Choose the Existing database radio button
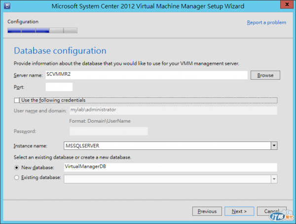This screenshot has width=296, height=224. click(17, 178)
